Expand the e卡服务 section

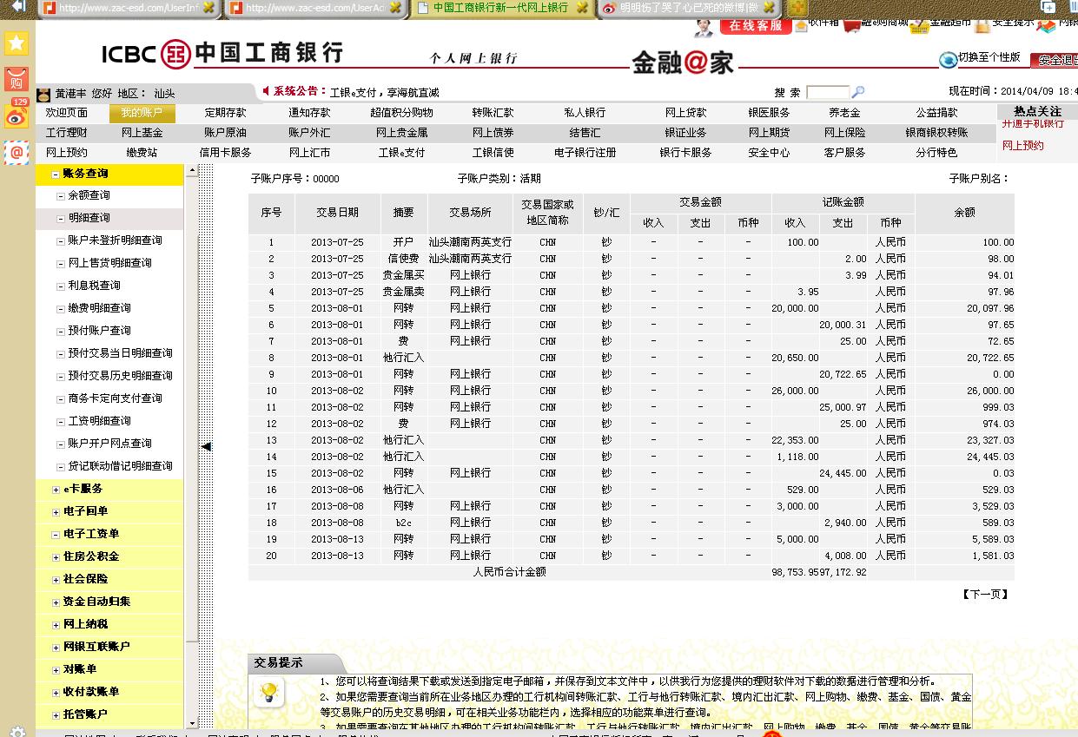pyautogui.click(x=56, y=490)
